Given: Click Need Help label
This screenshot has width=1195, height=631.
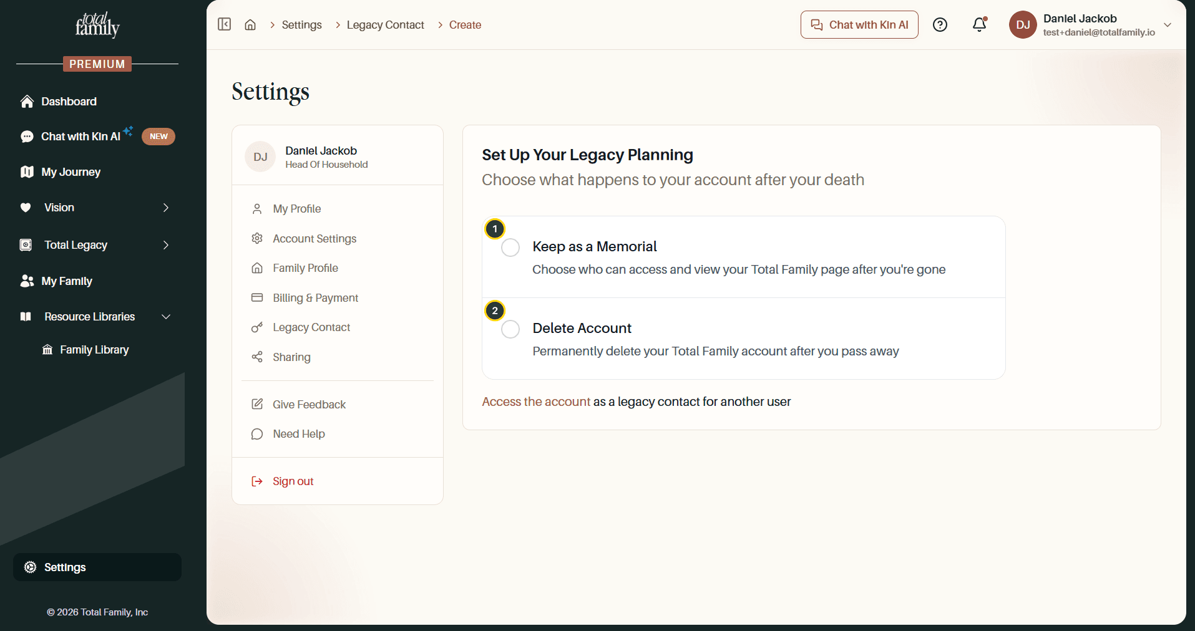Looking at the screenshot, I should tap(299, 434).
